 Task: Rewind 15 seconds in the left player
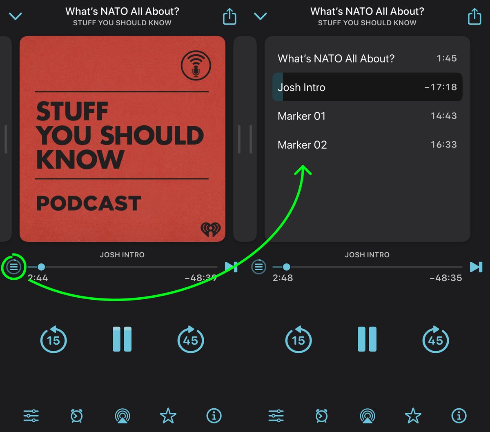tap(53, 339)
